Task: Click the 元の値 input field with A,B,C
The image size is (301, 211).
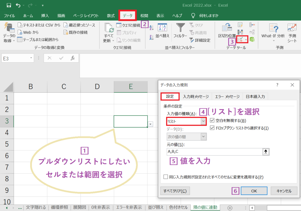Action: click(215, 152)
